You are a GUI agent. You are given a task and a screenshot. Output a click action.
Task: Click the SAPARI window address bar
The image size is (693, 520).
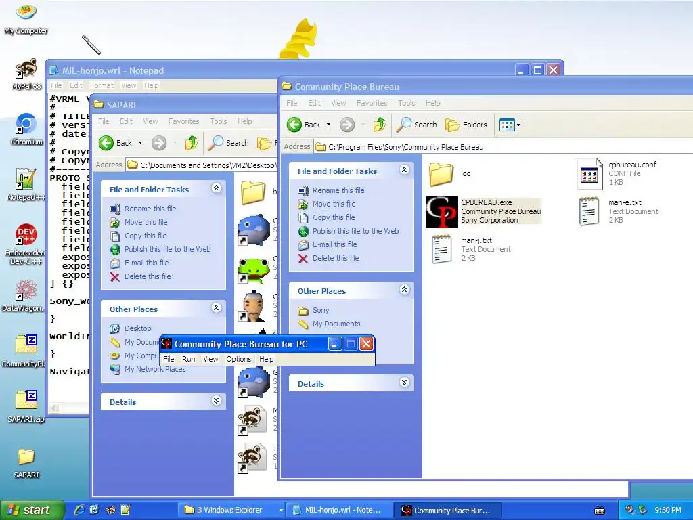(x=201, y=165)
